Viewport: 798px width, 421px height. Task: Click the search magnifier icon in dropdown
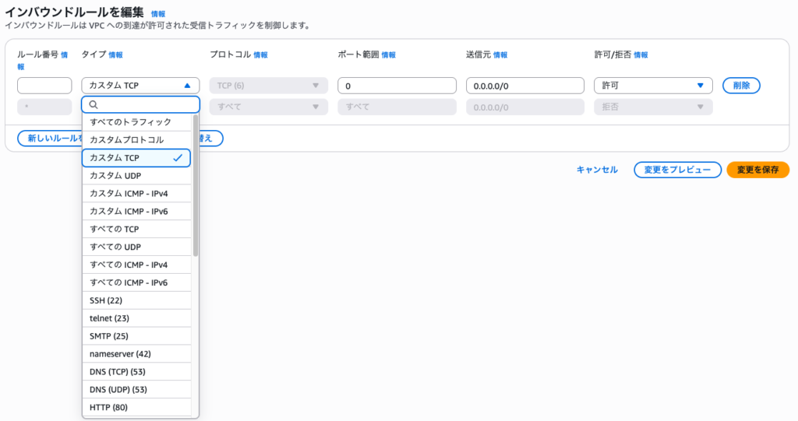(94, 105)
